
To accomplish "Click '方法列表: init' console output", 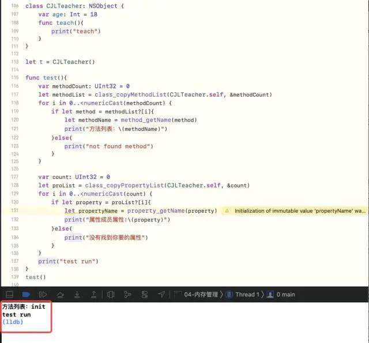I will [24, 307].
